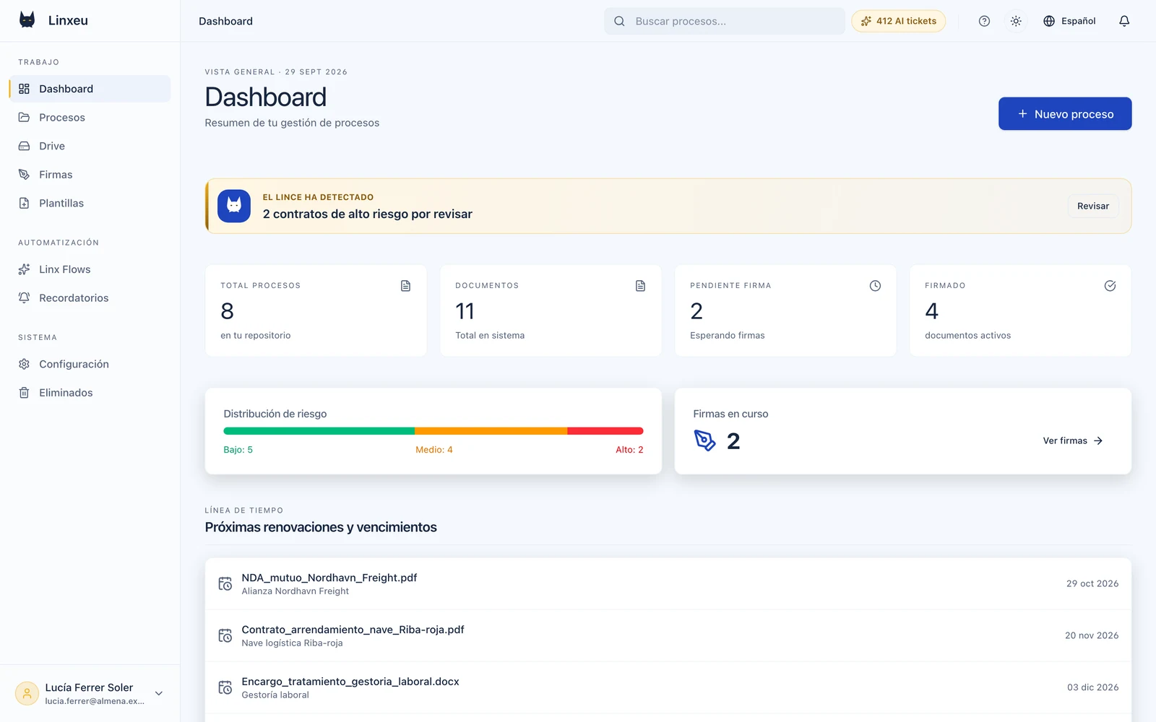
Task: Click the Nuevo proceso button
Action: (1065, 114)
